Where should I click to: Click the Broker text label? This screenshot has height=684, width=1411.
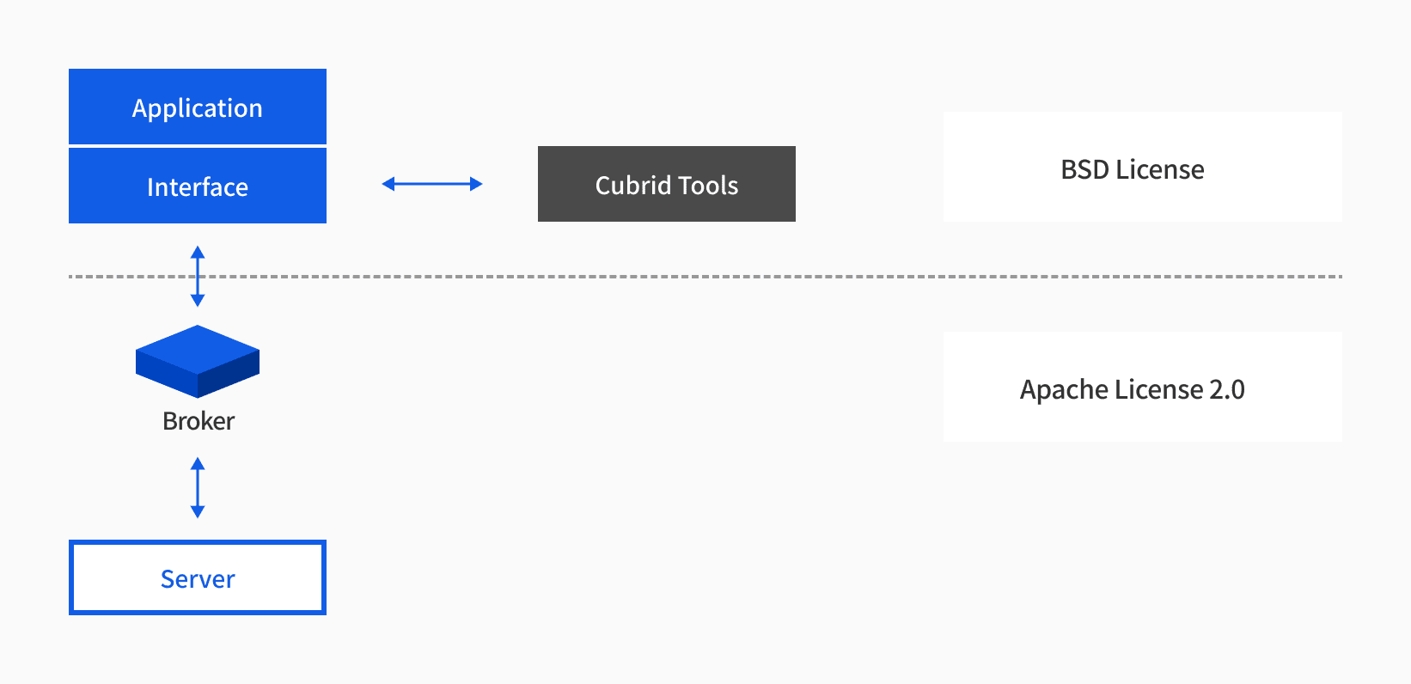pos(198,421)
